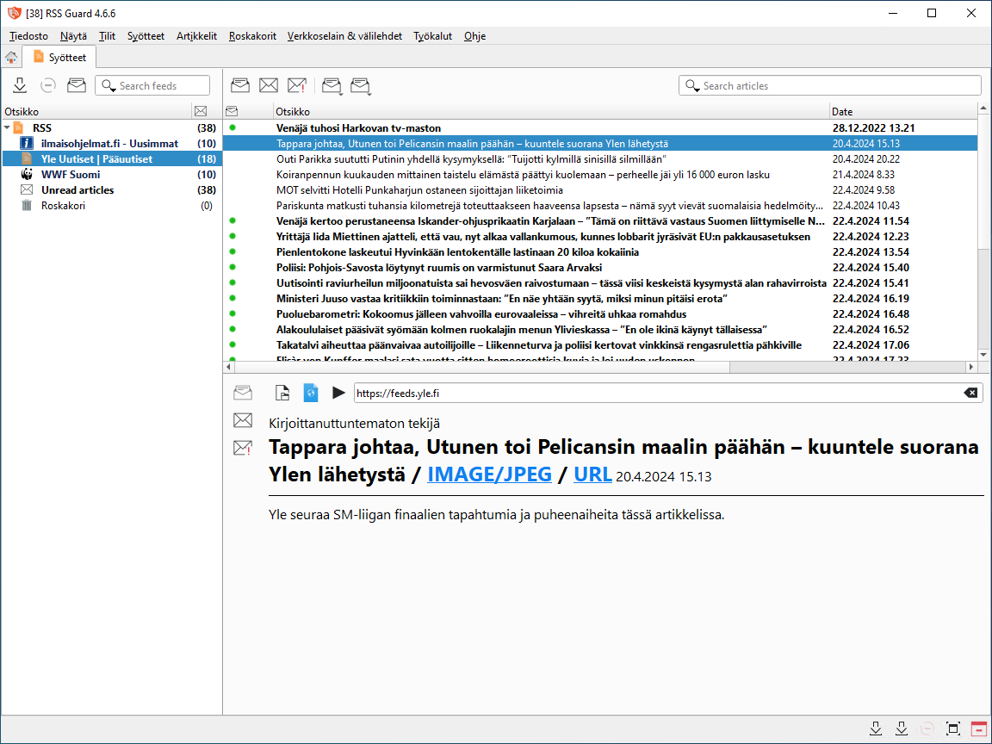
Task: Click closed-envelope icon beside Kirjoittanuttuntematon tekijä
Action: tap(243, 420)
